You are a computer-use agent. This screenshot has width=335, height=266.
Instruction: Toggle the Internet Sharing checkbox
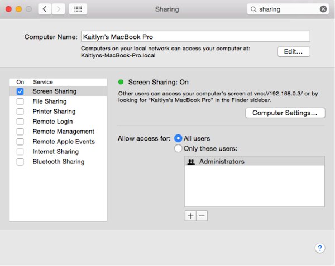(20, 152)
